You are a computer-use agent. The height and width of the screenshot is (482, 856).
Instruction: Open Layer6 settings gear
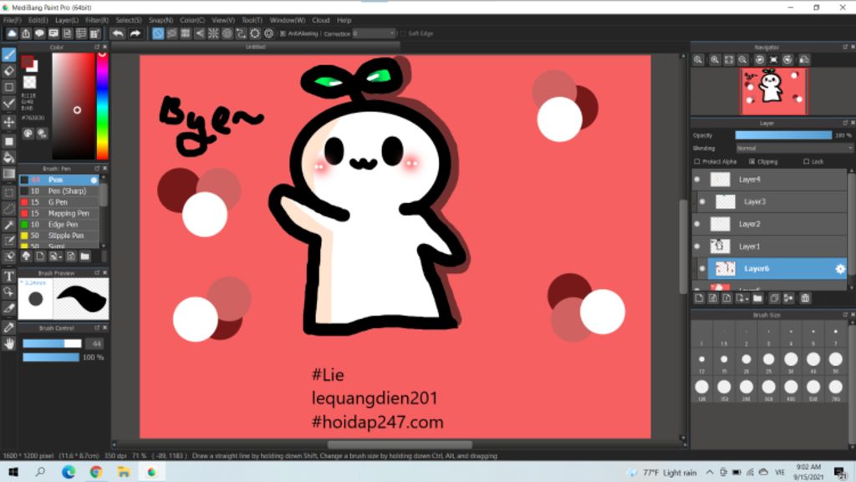(x=839, y=269)
